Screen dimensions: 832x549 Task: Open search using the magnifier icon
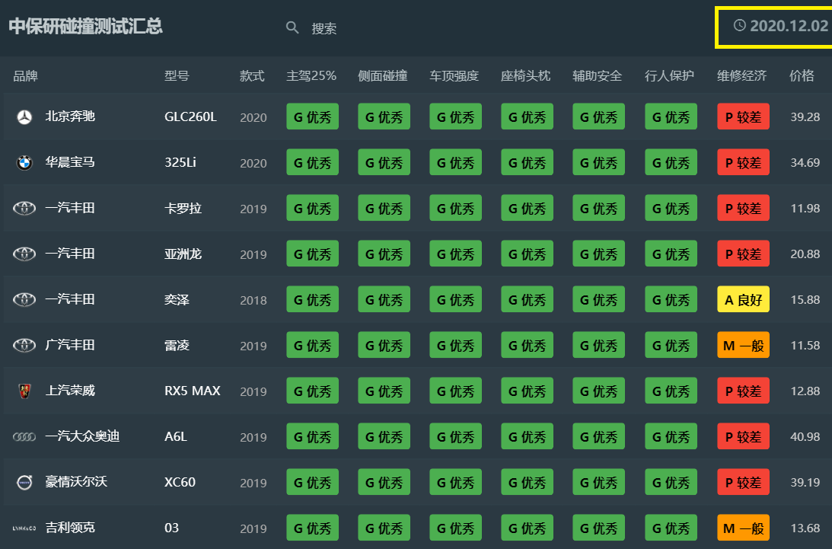pyautogui.click(x=293, y=27)
